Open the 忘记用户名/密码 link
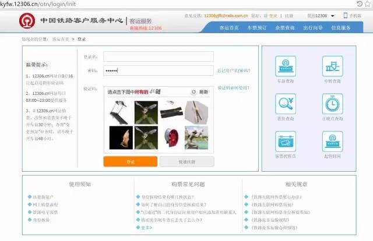The height and width of the screenshot is (241, 373). [x=234, y=70]
